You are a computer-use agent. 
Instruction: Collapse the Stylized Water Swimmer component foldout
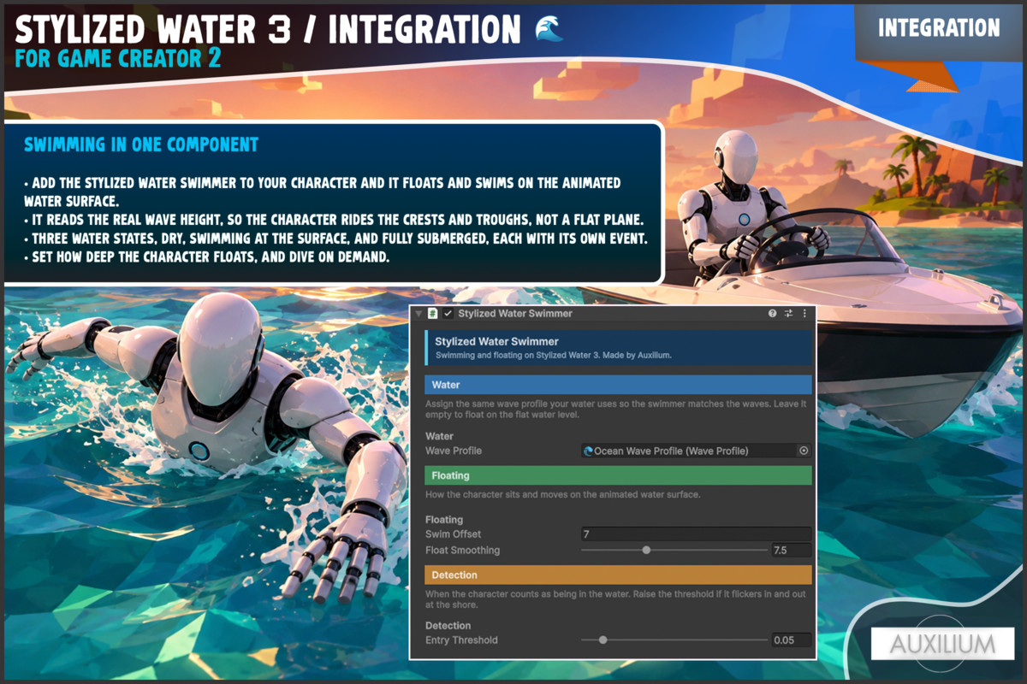point(419,314)
